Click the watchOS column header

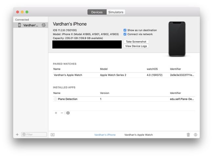[x=152, y=69]
